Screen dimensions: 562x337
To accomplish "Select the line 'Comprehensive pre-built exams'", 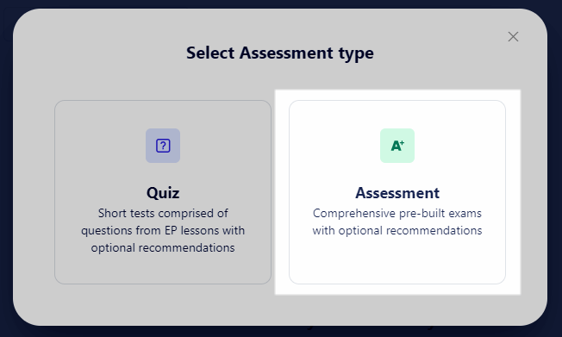I will point(397,213).
